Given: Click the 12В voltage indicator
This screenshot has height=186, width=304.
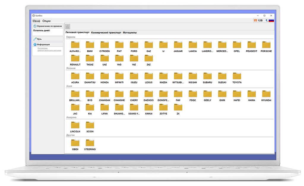Looking at the screenshot, I should click(x=258, y=21).
